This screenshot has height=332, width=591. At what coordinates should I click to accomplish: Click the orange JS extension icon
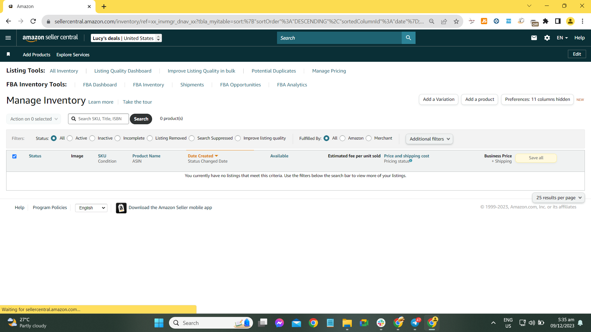coord(484,21)
